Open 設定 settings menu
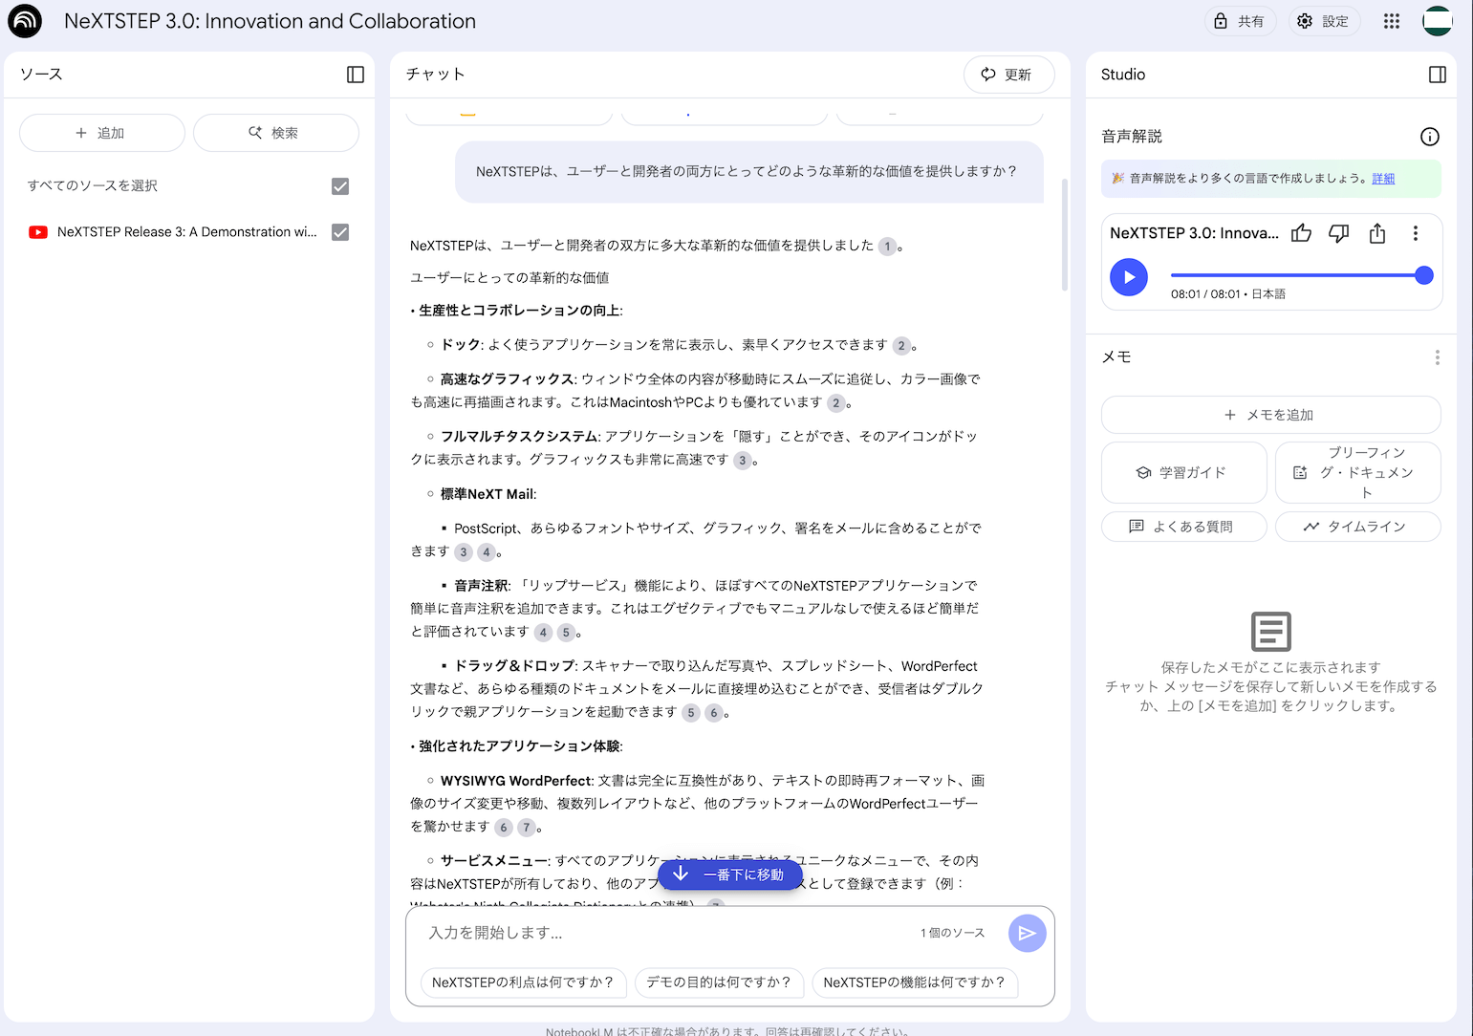 tap(1324, 21)
